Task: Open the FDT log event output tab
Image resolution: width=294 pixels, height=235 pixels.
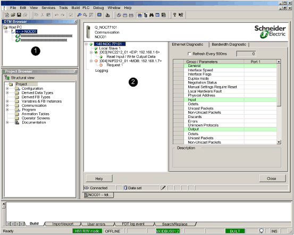Action: 133,224
